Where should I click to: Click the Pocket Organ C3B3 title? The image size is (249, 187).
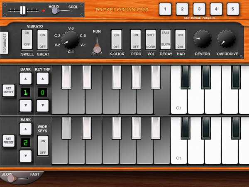pos(122,10)
